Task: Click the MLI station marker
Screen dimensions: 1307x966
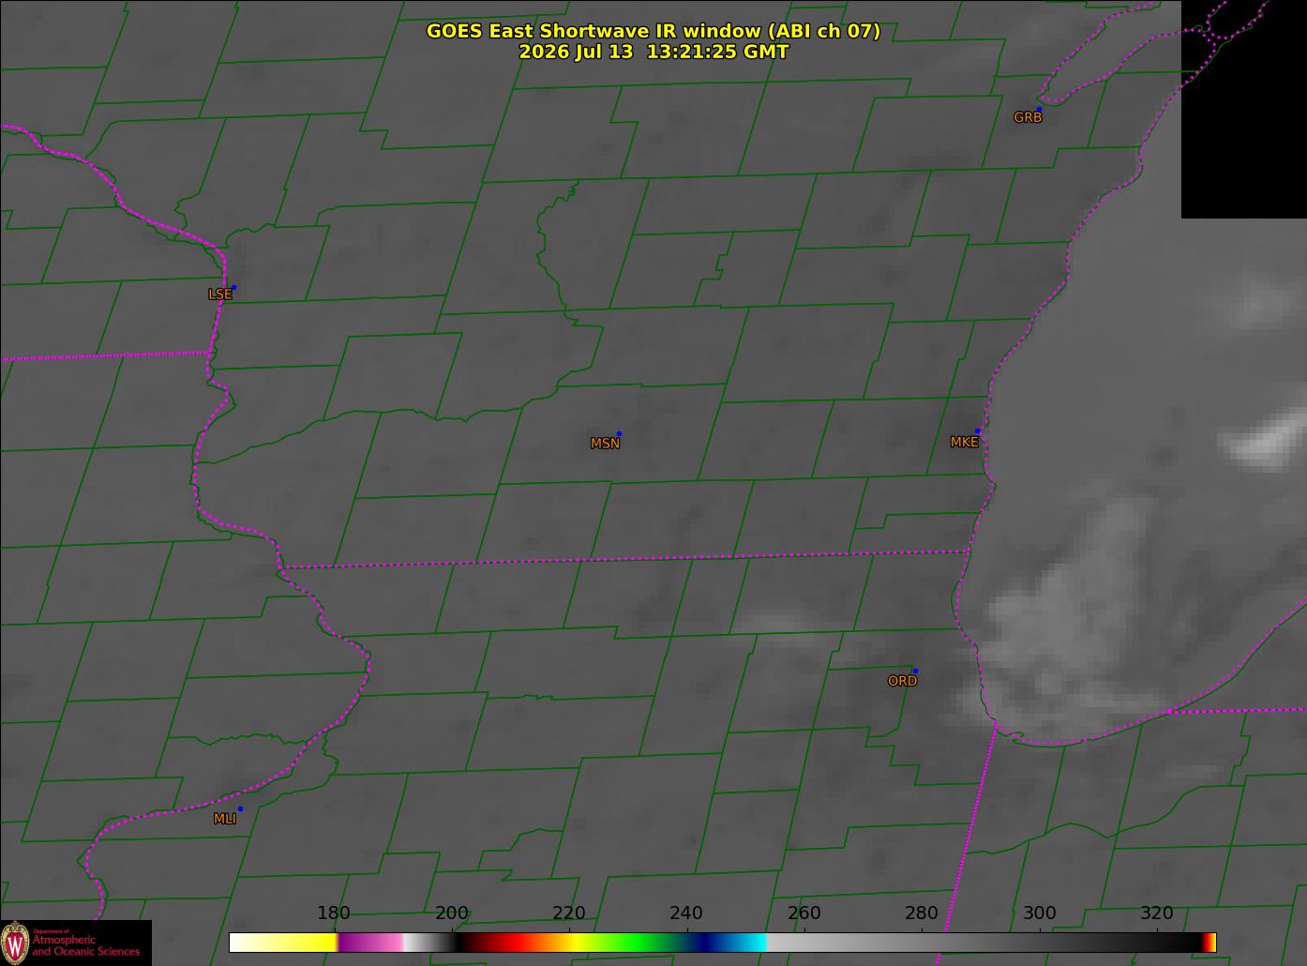Action: click(240, 808)
